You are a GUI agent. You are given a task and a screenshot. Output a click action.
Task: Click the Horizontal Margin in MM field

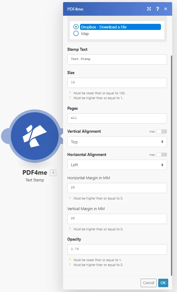point(117,188)
